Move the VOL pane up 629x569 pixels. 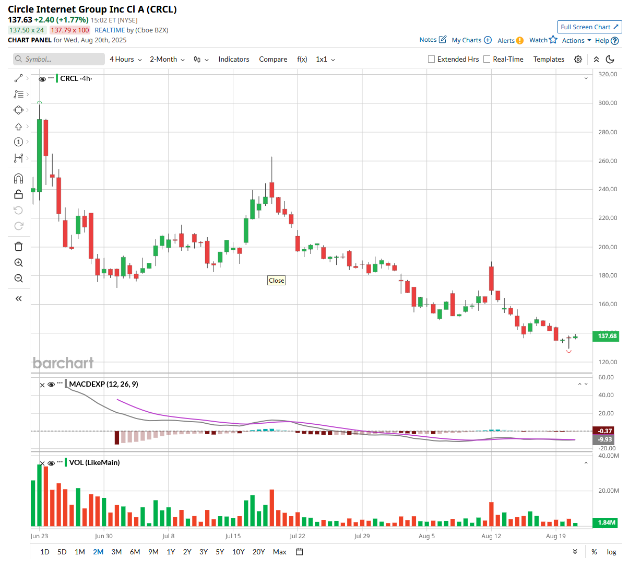pyautogui.click(x=586, y=463)
